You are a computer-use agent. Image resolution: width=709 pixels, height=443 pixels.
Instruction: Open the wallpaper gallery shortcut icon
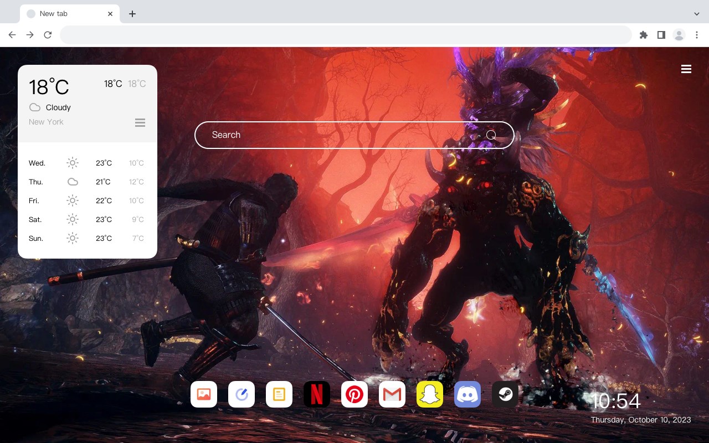[x=204, y=394]
